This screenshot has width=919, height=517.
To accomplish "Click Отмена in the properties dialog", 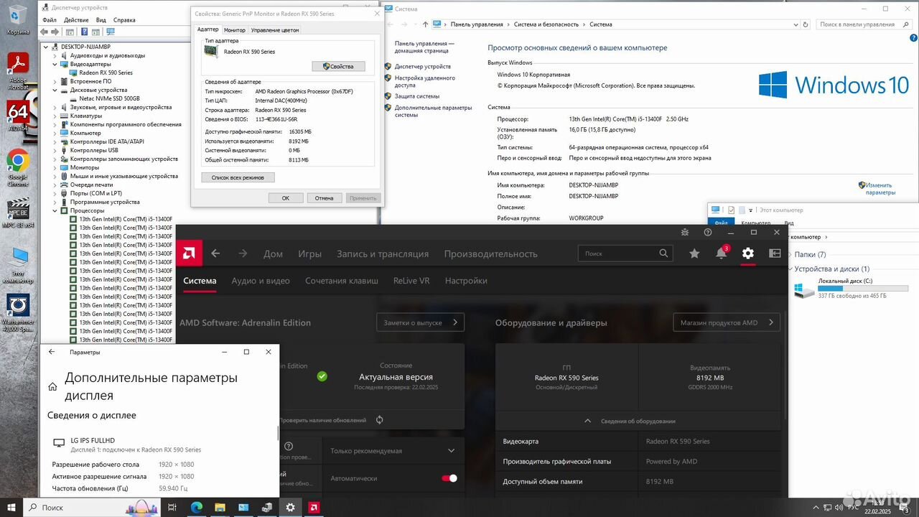I will click(324, 198).
